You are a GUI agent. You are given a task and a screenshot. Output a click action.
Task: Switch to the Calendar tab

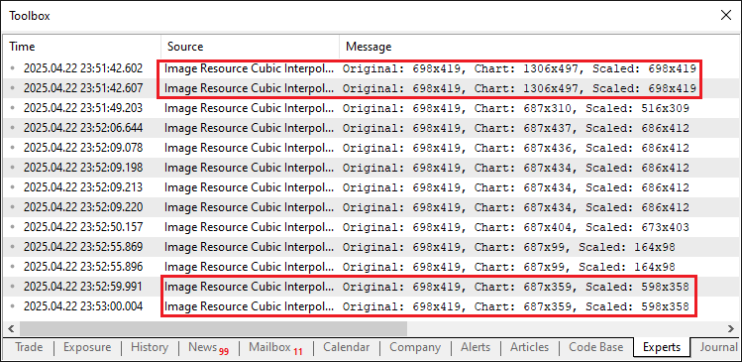(x=346, y=347)
